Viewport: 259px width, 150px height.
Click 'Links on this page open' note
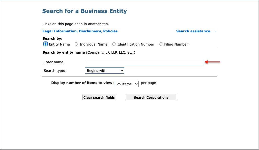point(76,24)
